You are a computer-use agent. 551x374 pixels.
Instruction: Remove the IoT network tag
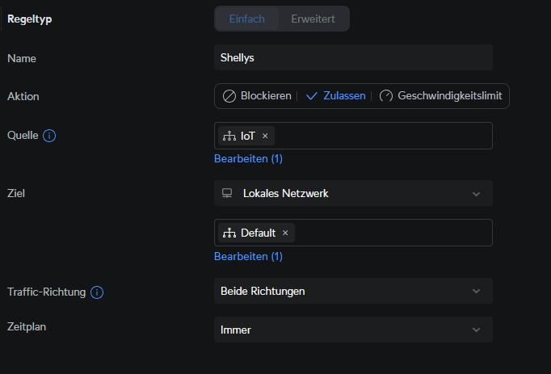click(265, 136)
